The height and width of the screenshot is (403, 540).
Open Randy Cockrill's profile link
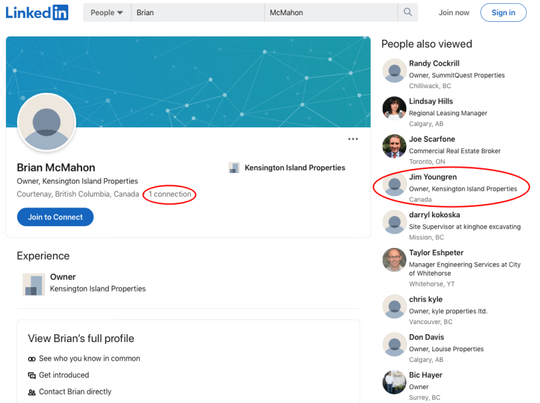pyautogui.click(x=434, y=64)
